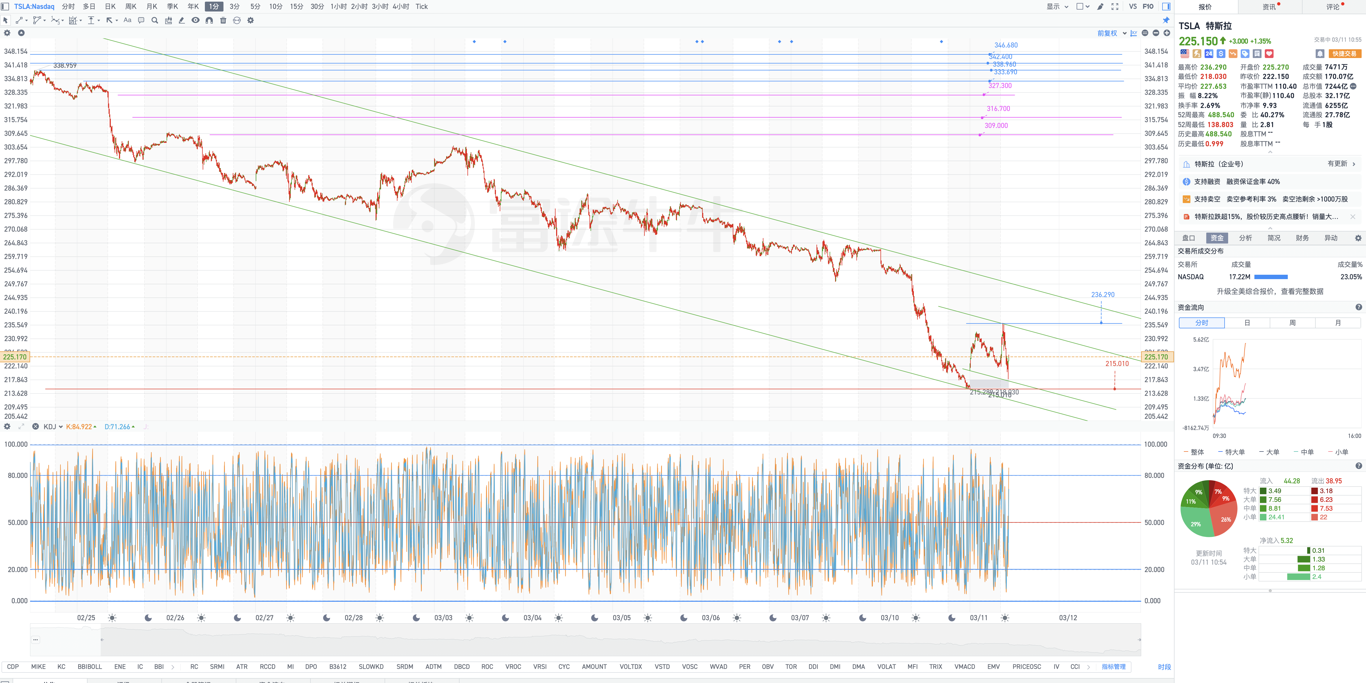
Task: Zoom out chart with minus icon
Action: click(1156, 33)
